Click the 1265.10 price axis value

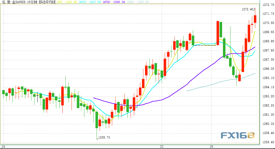[x=268, y=78]
